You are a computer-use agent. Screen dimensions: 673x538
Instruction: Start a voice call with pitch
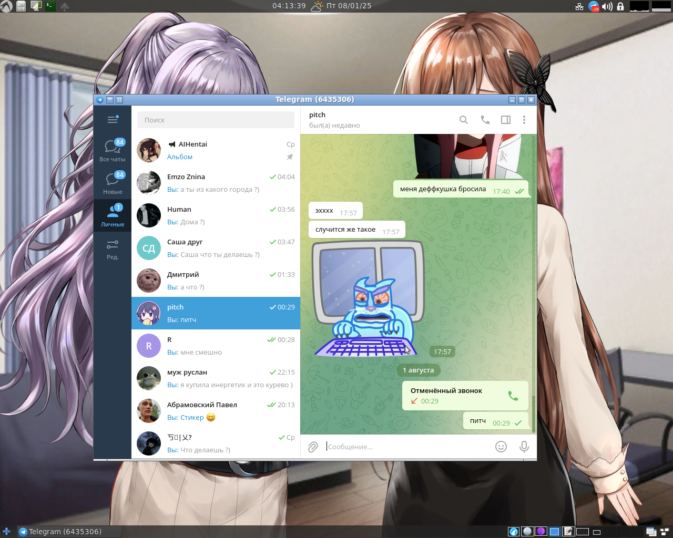[x=485, y=120]
